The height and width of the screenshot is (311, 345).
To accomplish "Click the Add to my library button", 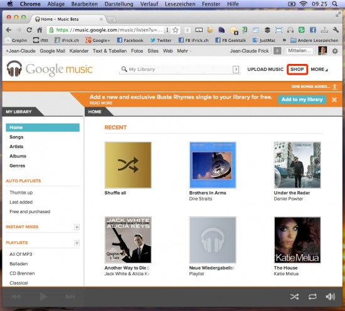I will pyautogui.click(x=302, y=100).
